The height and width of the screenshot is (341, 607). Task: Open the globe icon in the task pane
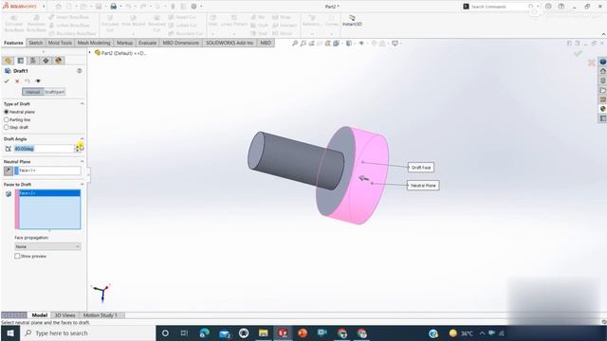click(603, 62)
